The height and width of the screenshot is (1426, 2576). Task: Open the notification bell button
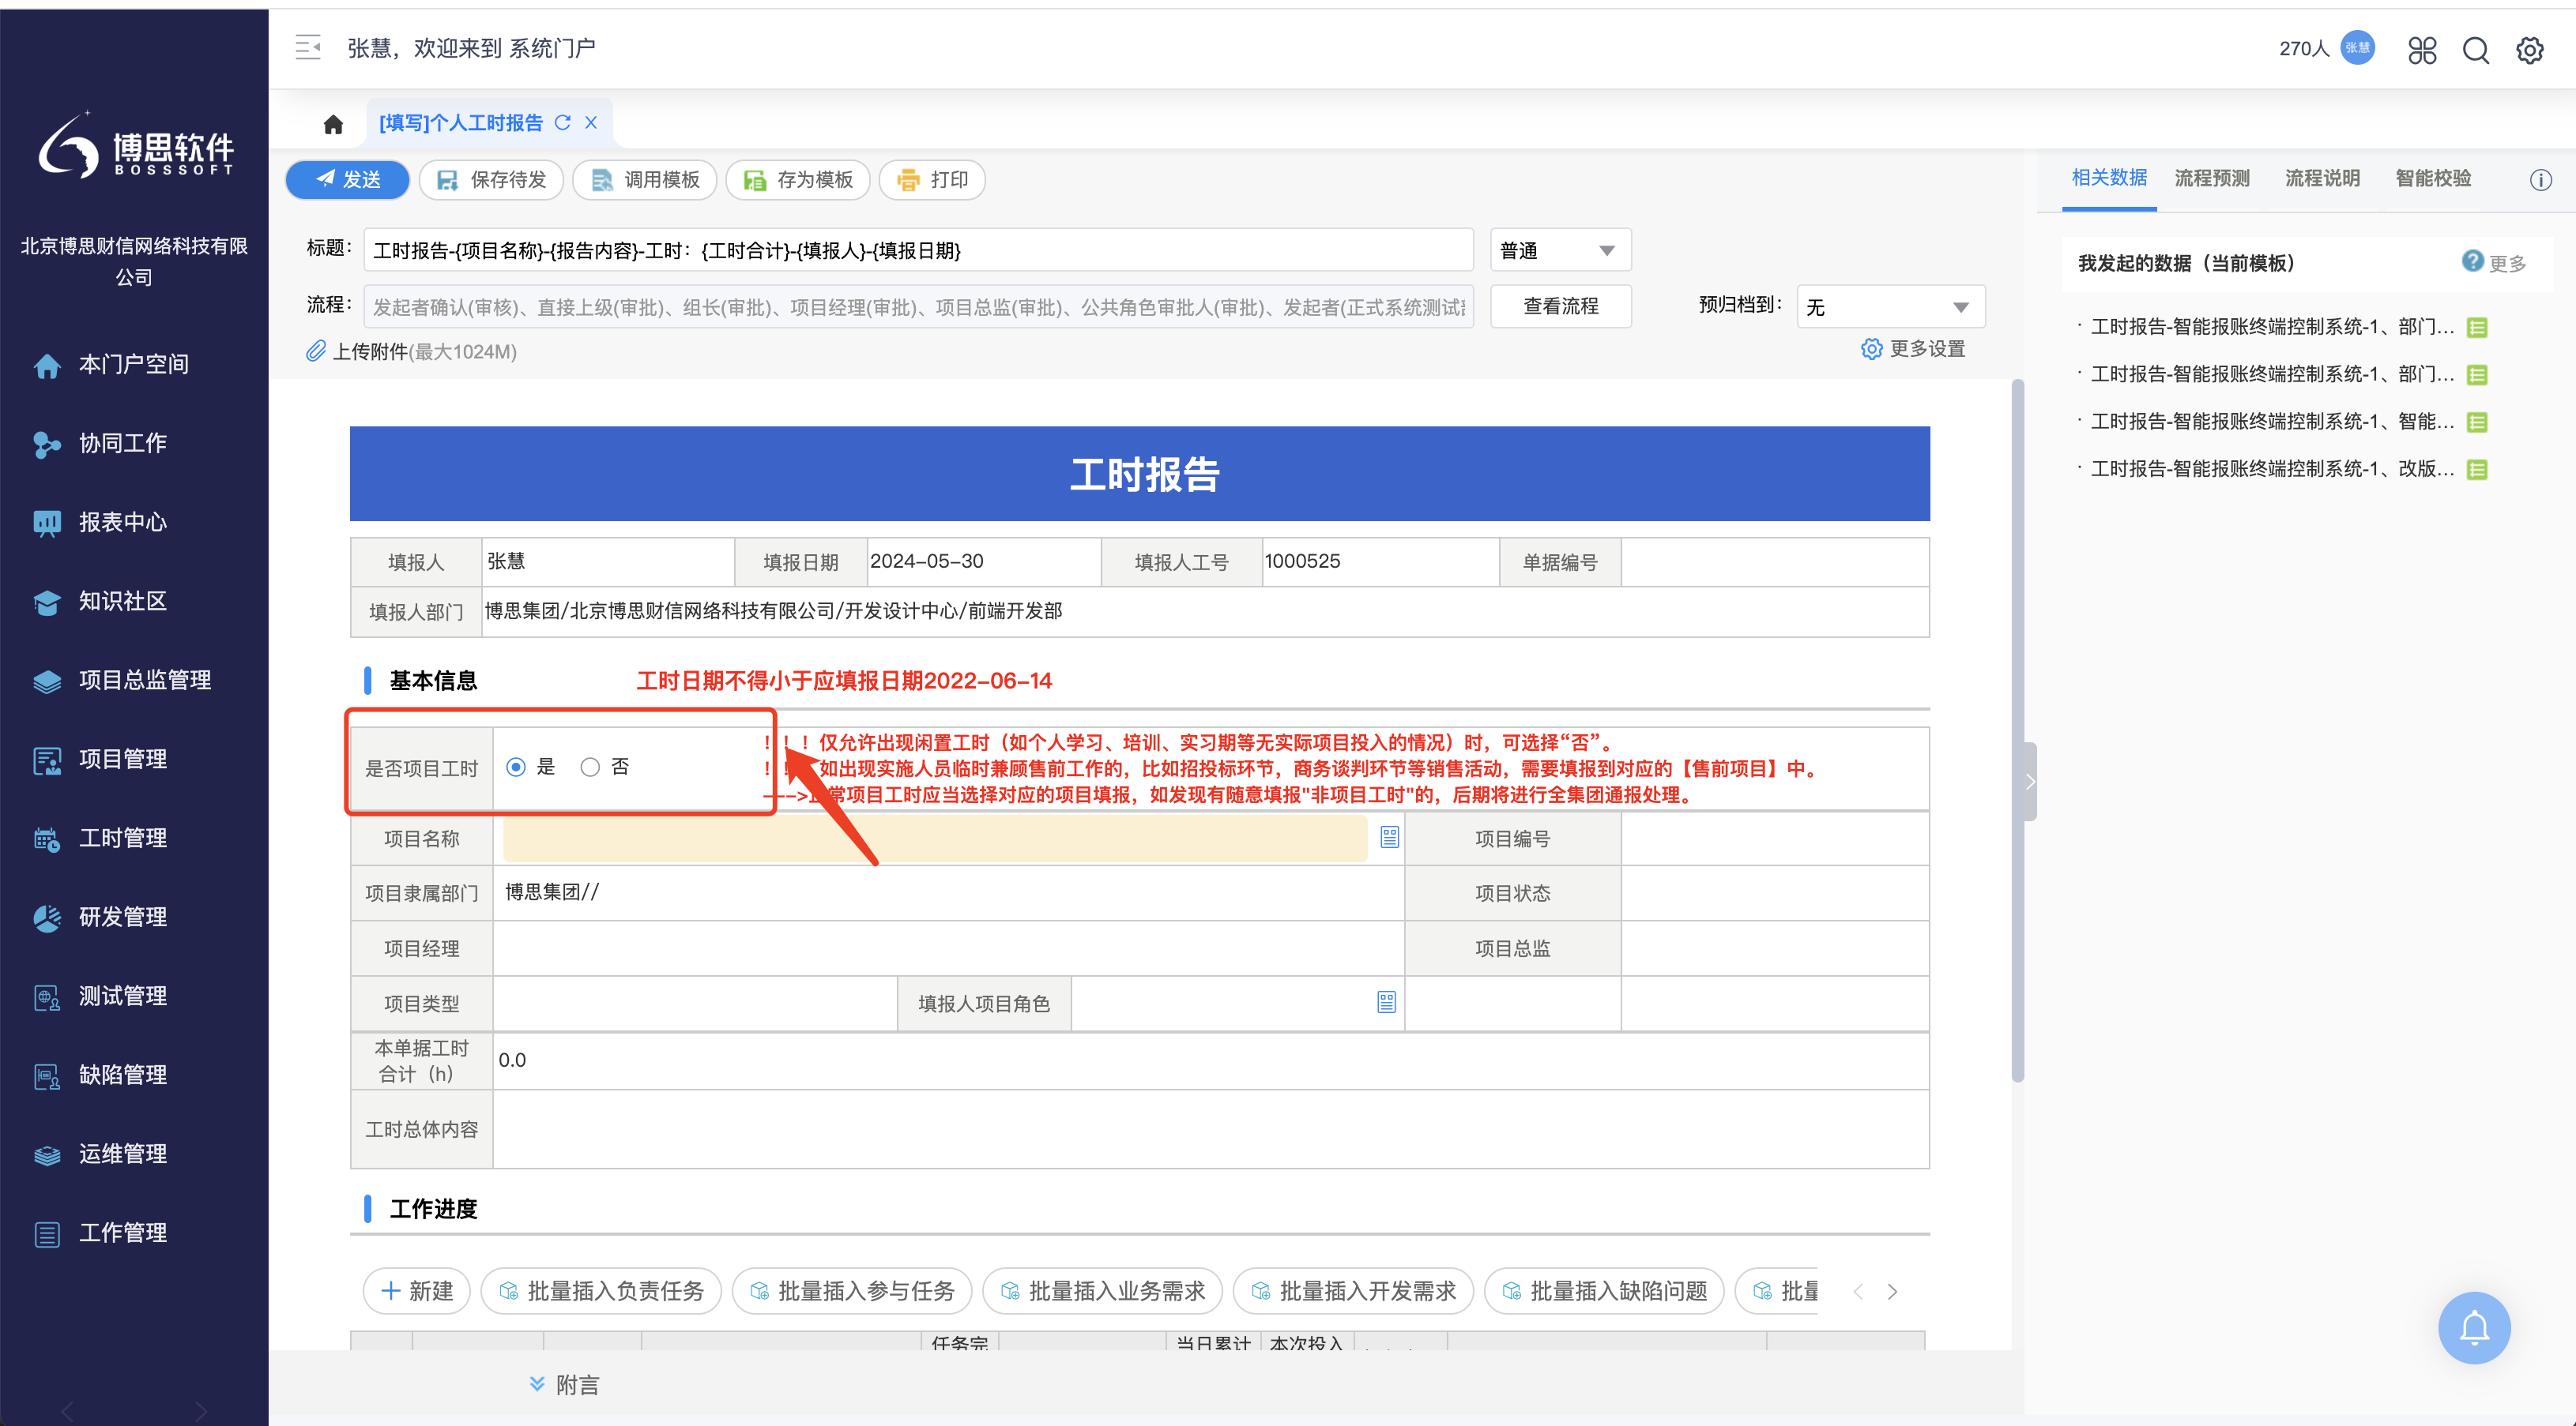(2474, 1327)
